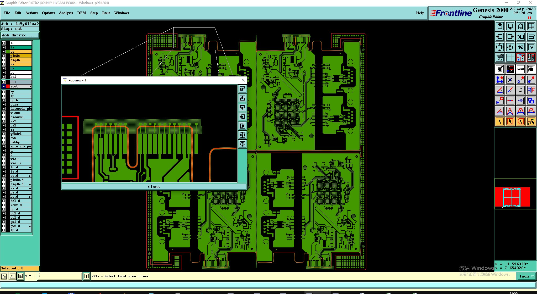Click the marker on to.d layer row
The image size is (537, 294).
point(30,167)
